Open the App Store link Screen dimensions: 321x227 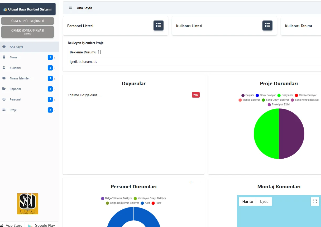12,225
